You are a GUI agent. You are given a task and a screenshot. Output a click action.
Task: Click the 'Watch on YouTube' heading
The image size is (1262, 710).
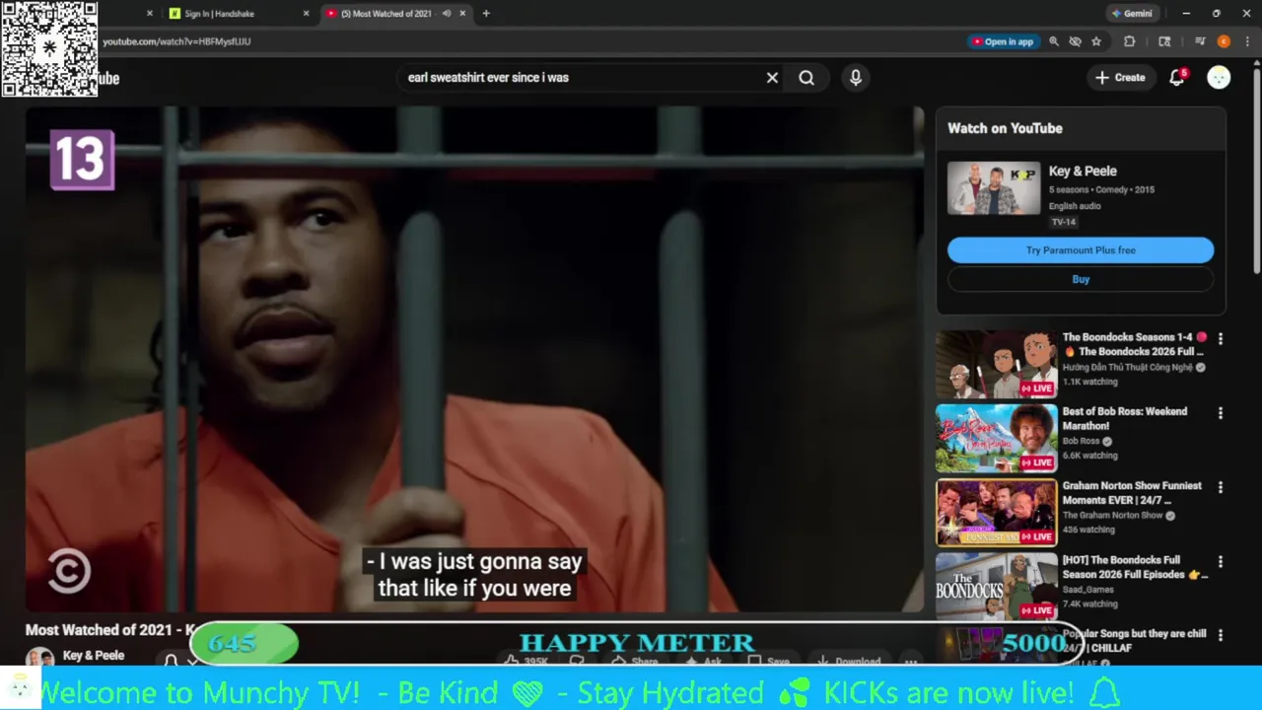[x=1005, y=128]
